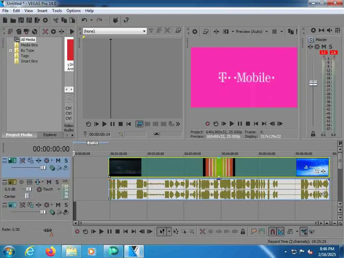Screen dimensions: 344x258
Task: Mute video track 3
Action: (x=58, y=205)
